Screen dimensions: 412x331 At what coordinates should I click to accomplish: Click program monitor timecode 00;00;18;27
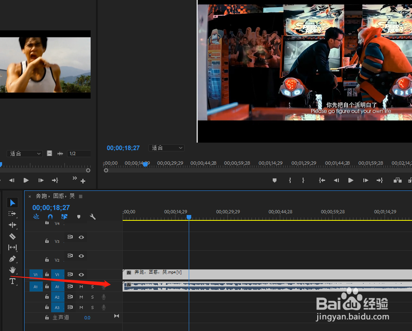tap(123, 148)
